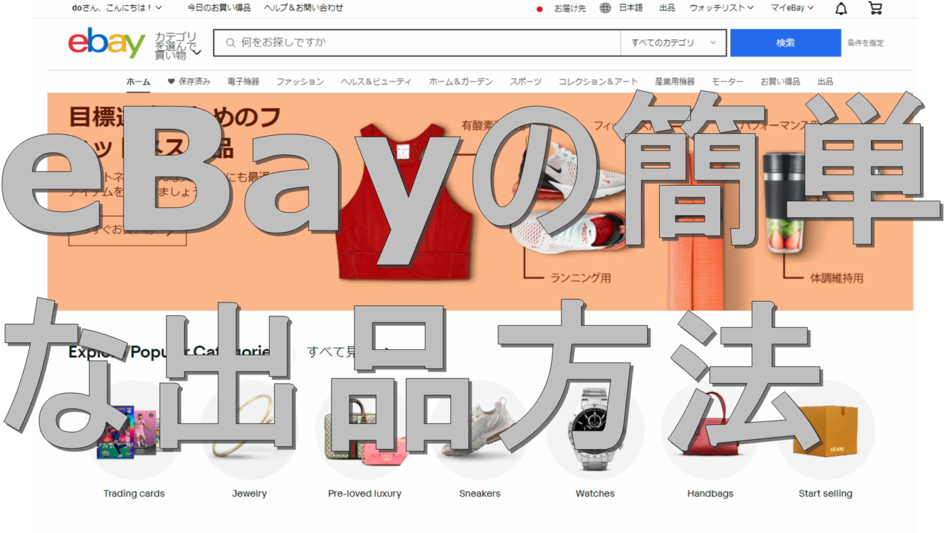This screenshot has width=948, height=533.
Task: Click the Watches wristwatch thumbnail
Action: (595, 429)
